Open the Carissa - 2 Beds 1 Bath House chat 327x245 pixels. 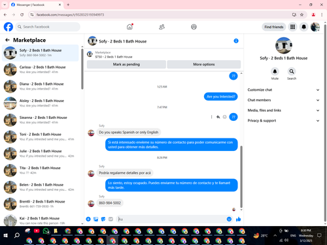41,69
